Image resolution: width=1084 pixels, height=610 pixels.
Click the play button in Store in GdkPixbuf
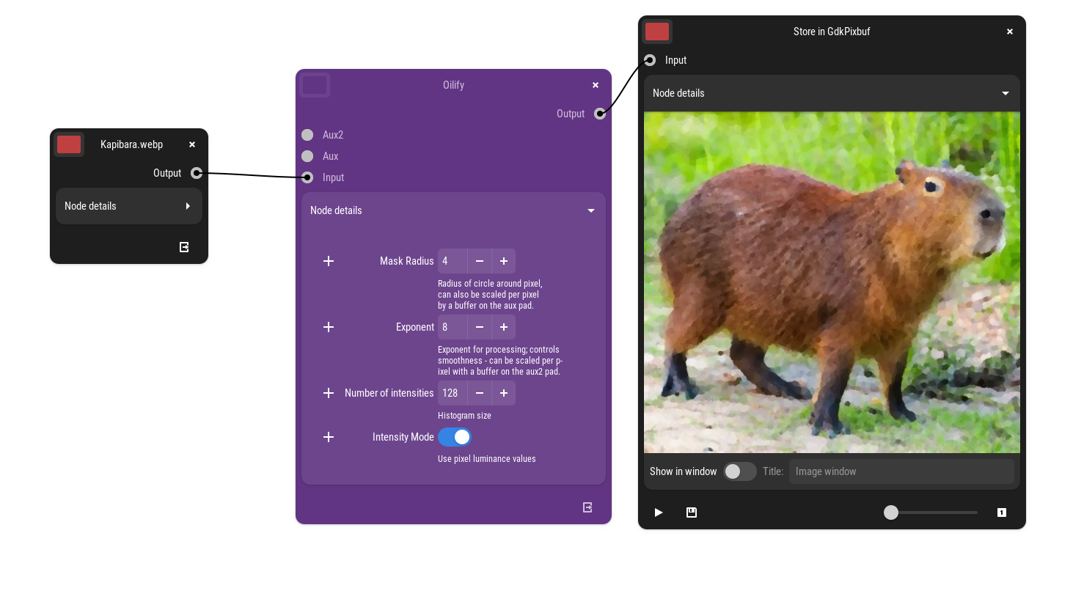(659, 512)
